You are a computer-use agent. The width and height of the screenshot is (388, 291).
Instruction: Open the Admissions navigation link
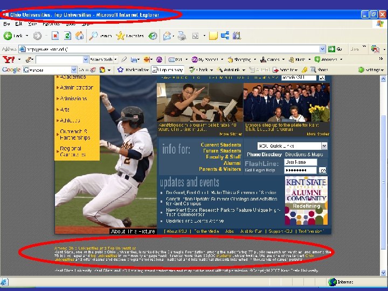point(73,99)
